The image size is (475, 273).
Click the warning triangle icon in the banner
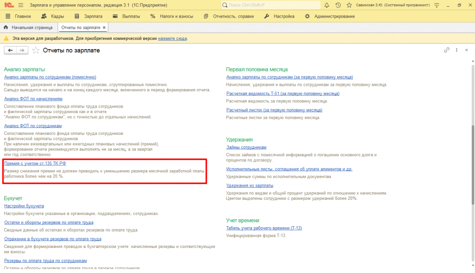tap(6, 38)
